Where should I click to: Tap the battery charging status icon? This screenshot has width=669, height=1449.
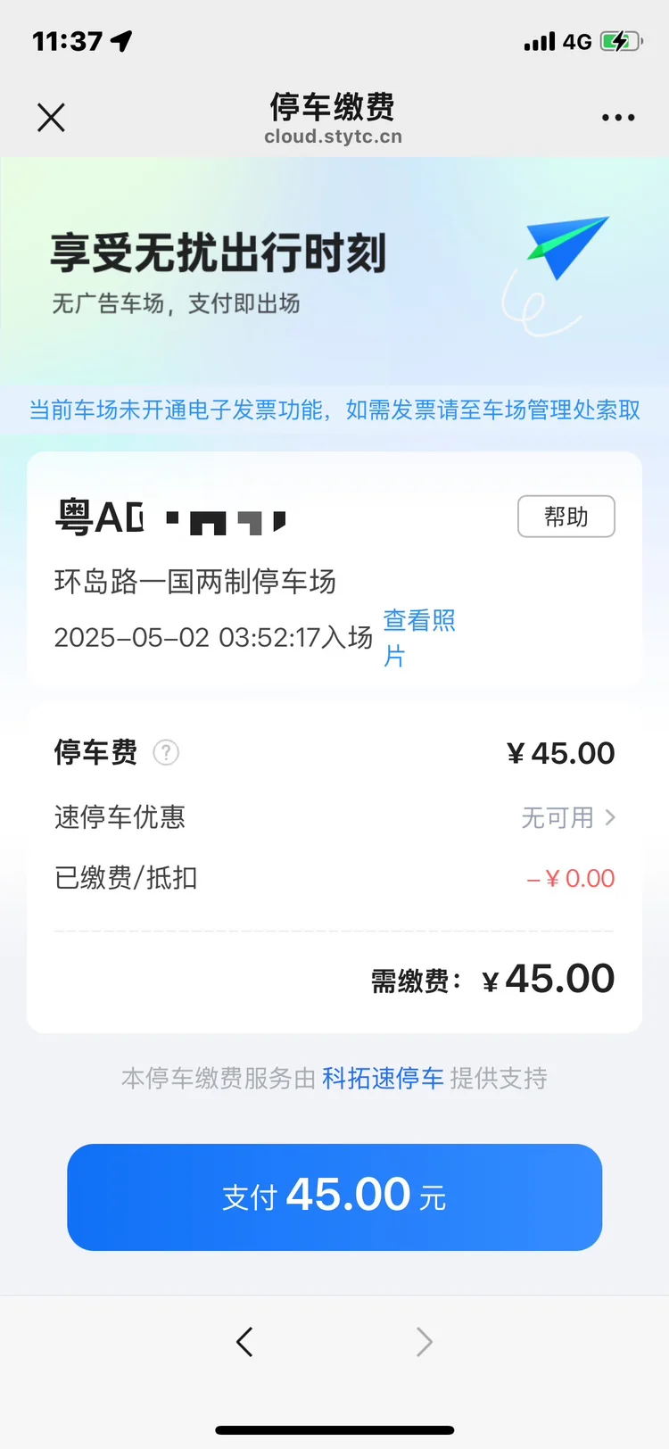pyautogui.click(x=621, y=41)
